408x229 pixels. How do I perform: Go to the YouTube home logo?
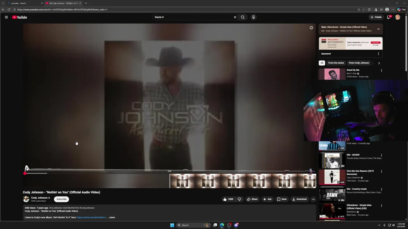click(19, 17)
